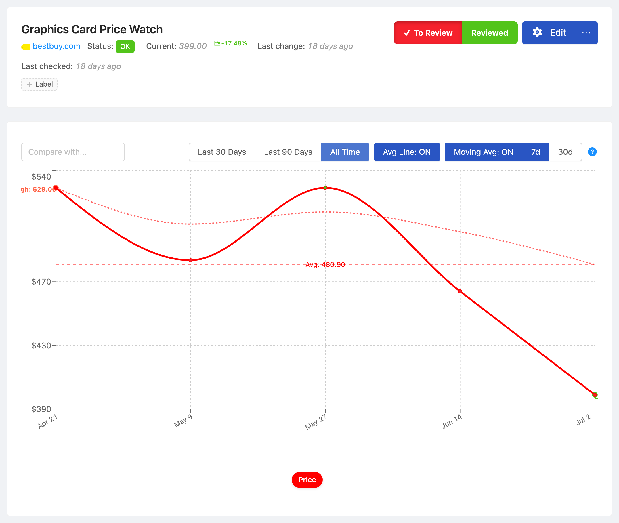Click the current price 399.00

point(193,46)
